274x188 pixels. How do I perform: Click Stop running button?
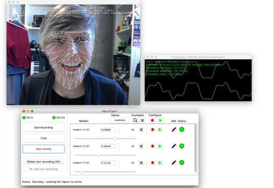(x=44, y=149)
